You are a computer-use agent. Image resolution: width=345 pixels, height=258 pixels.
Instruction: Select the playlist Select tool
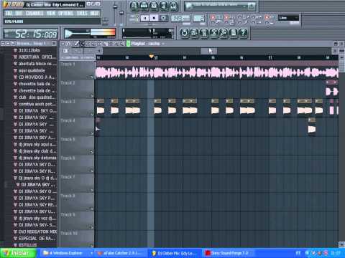click(x=111, y=44)
